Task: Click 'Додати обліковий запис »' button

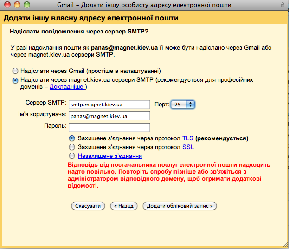Action: pos(180,205)
